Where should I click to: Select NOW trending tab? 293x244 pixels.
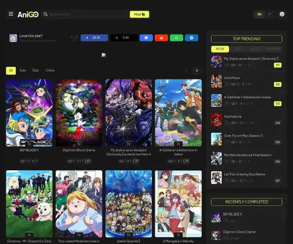[220, 49]
